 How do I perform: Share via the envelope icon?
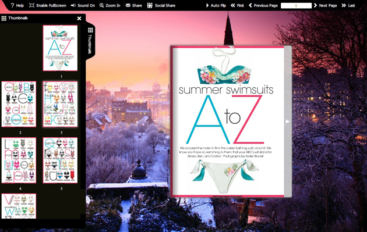[133, 5]
